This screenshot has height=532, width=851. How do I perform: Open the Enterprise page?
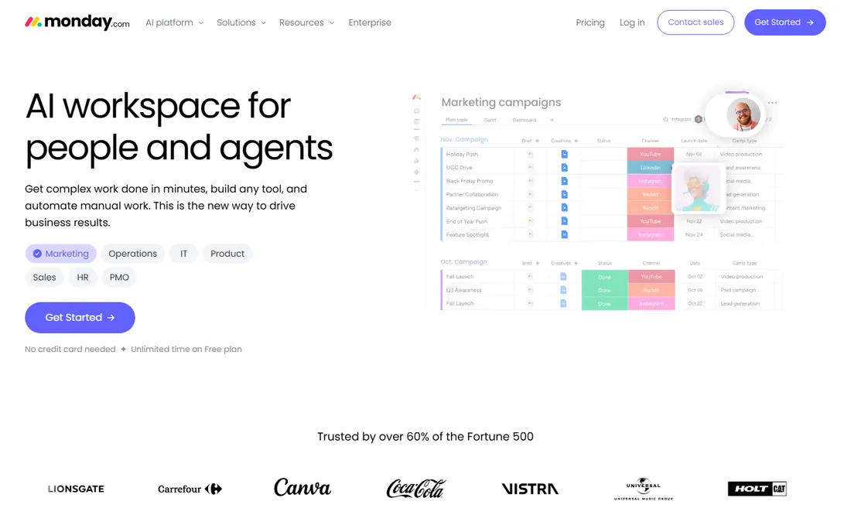(370, 22)
